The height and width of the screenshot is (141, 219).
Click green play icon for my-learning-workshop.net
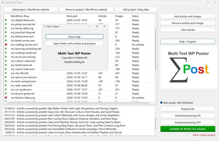coord(6,48)
